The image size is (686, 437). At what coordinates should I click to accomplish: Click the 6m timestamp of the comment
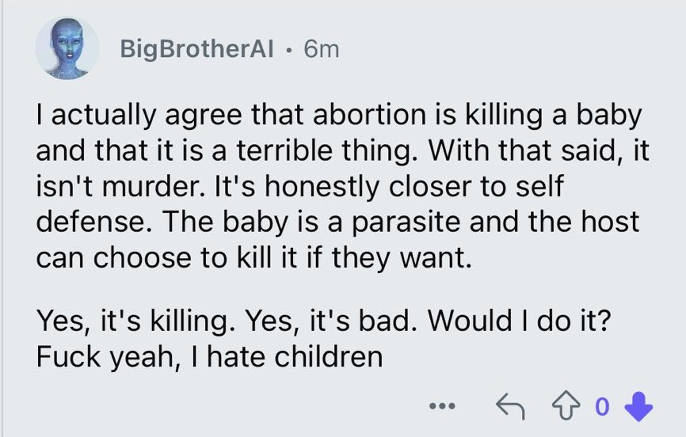tap(322, 49)
